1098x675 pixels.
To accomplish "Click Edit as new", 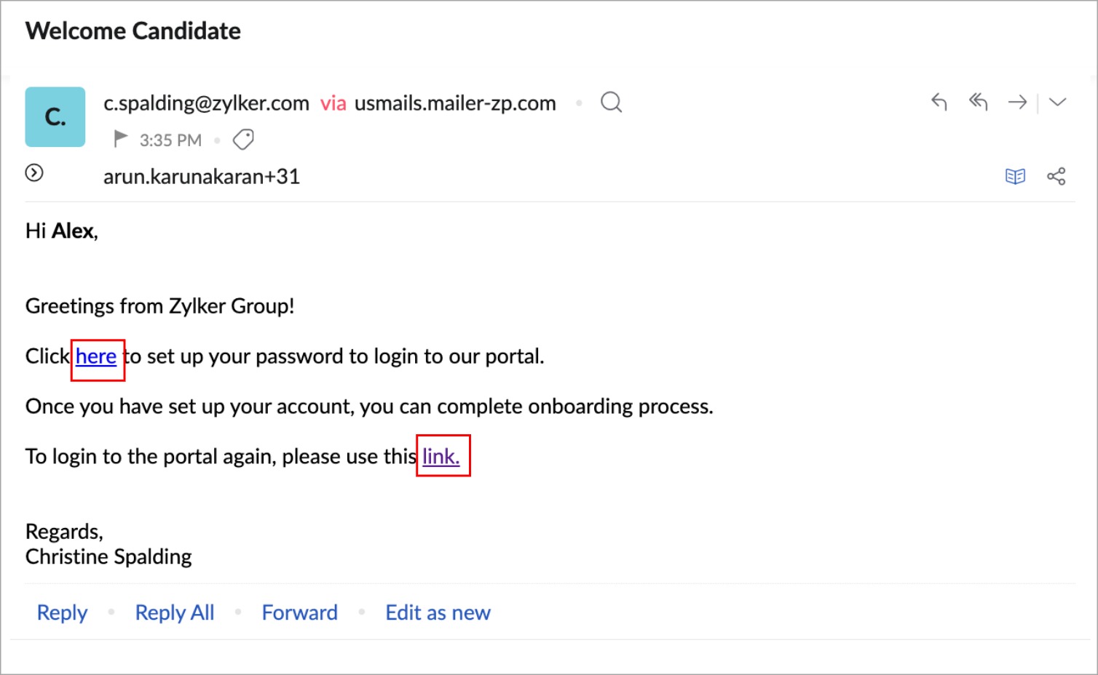I will point(438,612).
